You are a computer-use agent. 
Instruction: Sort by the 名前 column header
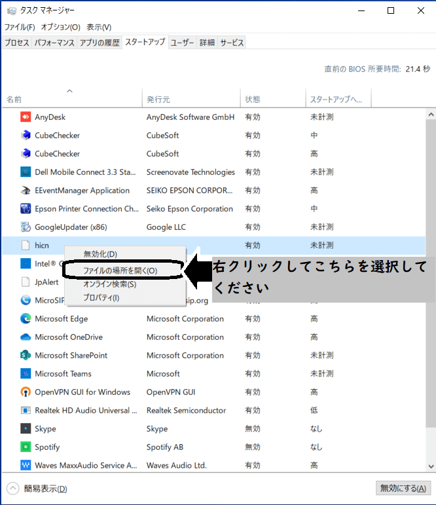click(x=71, y=98)
